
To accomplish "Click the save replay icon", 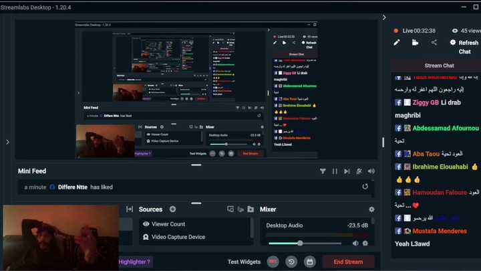I will pyautogui.click(x=310, y=262).
